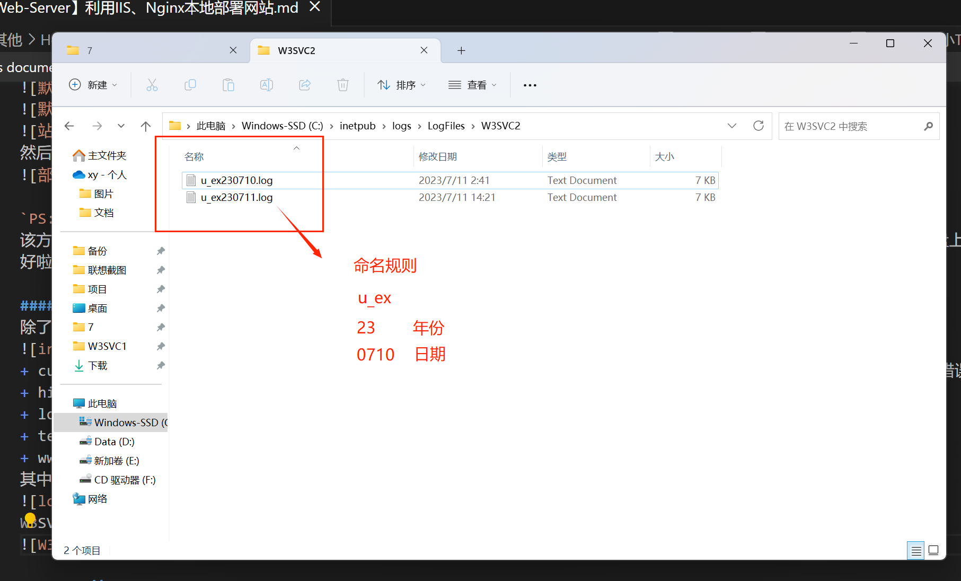This screenshot has width=961, height=581.
Task: Open the 排序 sort dropdown
Action: coord(401,85)
